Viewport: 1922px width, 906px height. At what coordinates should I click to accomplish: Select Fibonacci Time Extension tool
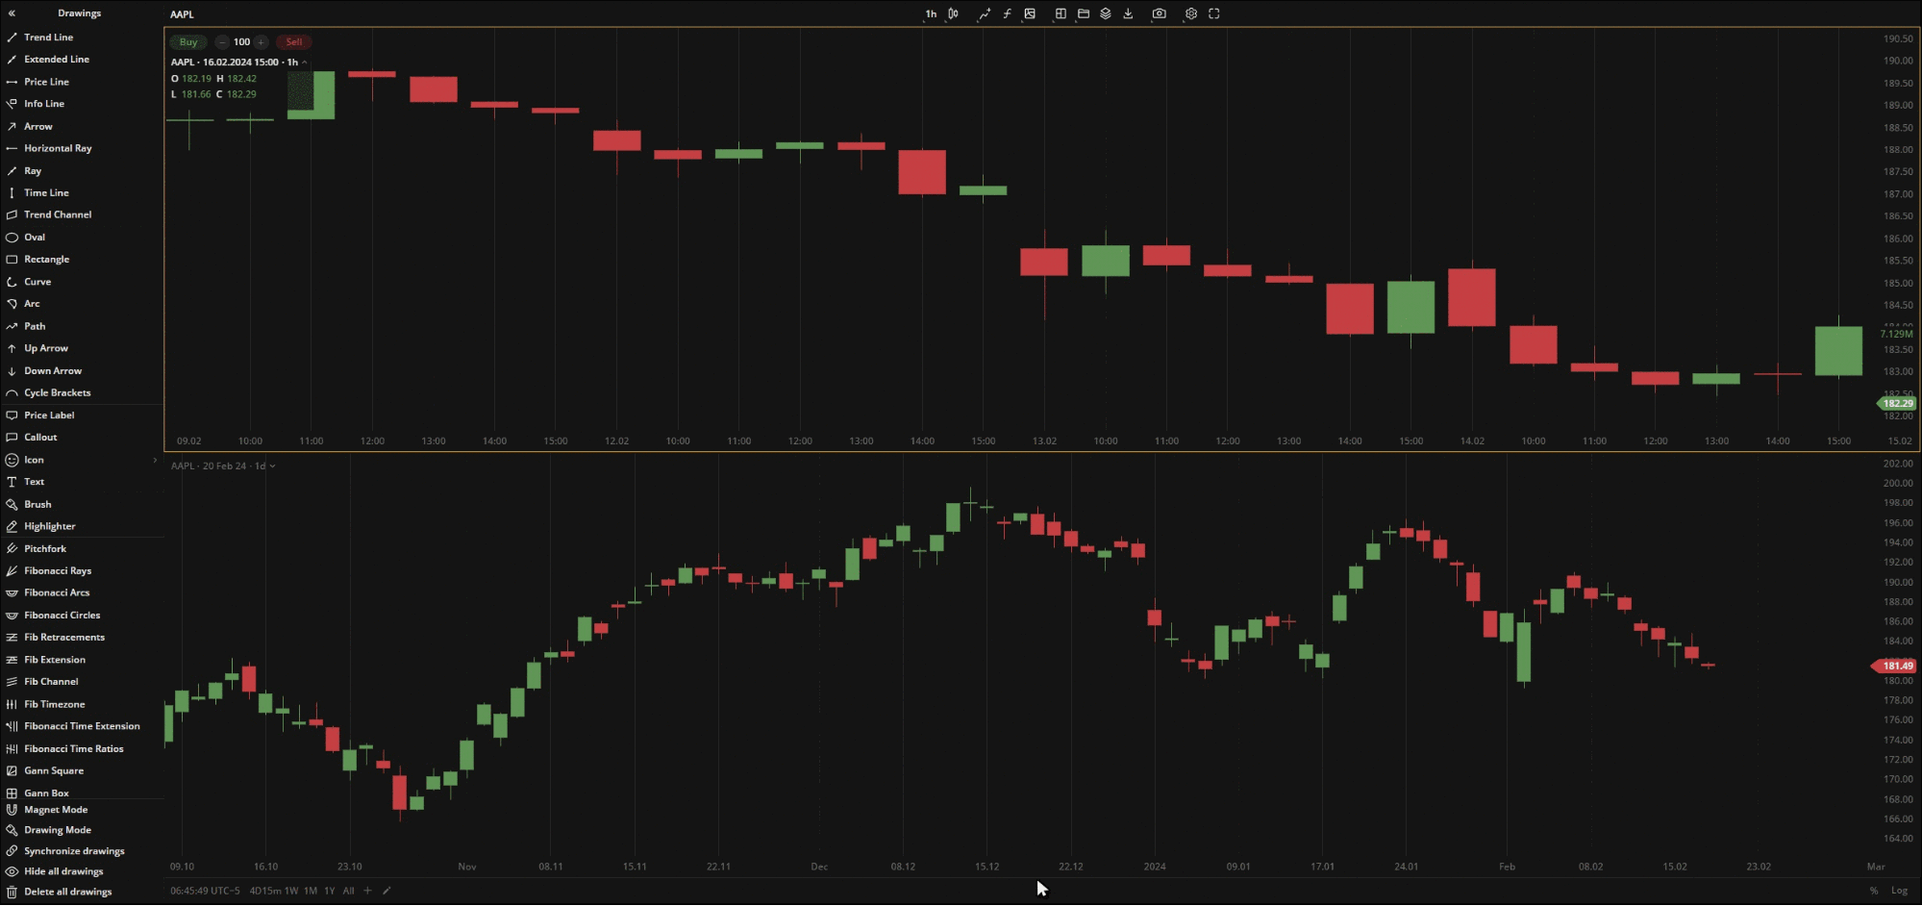pyautogui.click(x=82, y=727)
